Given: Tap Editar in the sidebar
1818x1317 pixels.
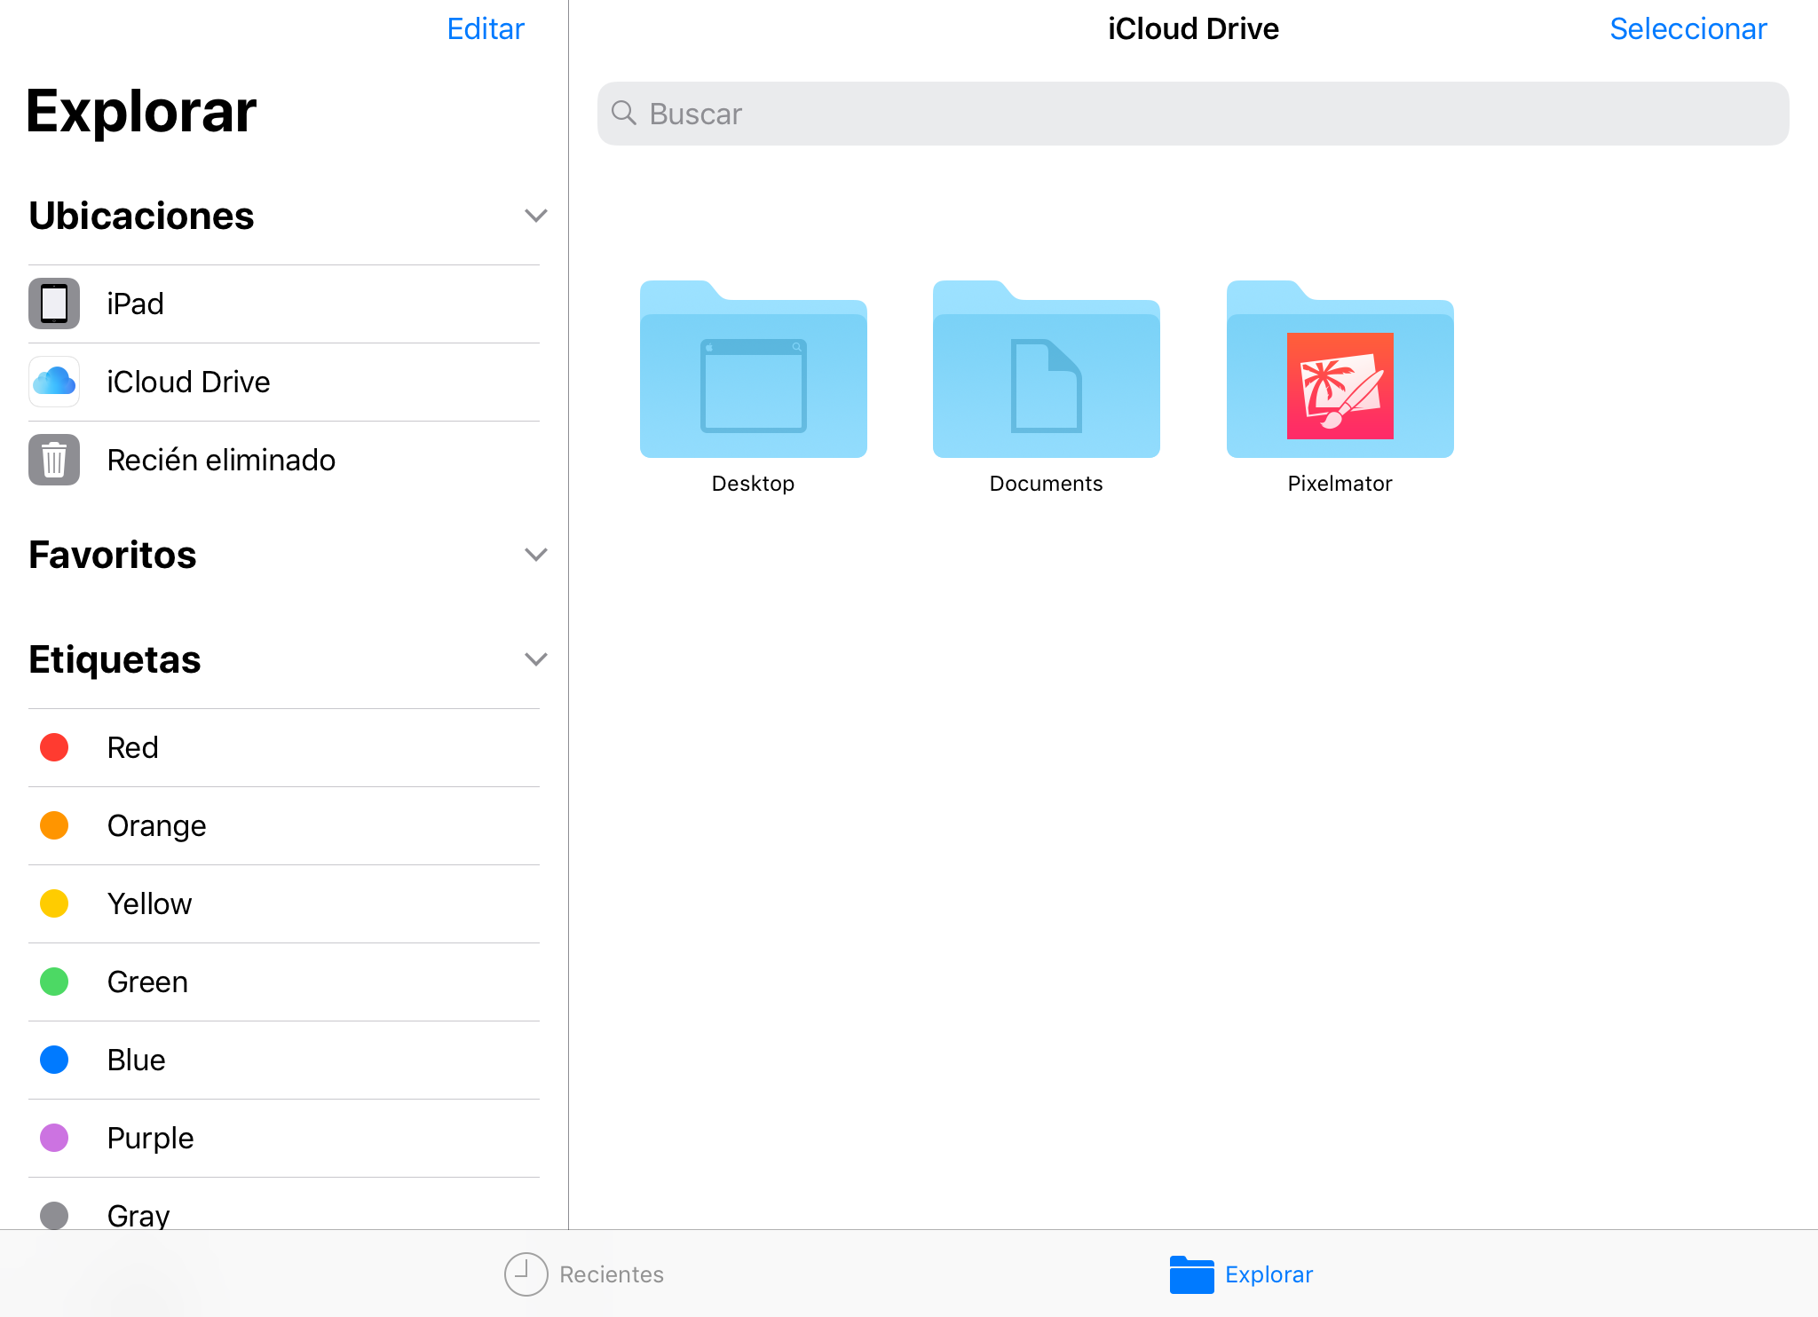Looking at the screenshot, I should coord(486,28).
